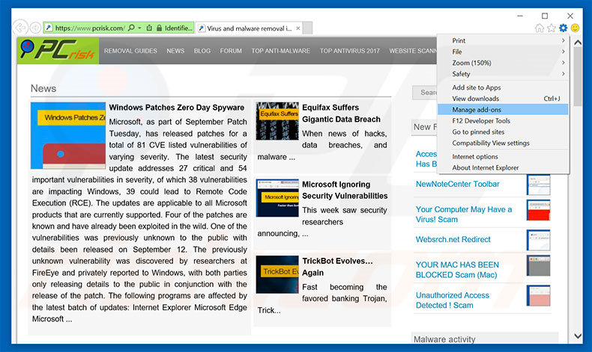Open F12 Developer Tools
Viewport: 592px width, 352px height.
(504, 121)
